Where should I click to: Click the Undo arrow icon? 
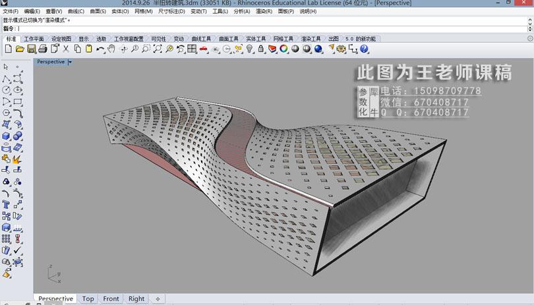click(x=100, y=49)
